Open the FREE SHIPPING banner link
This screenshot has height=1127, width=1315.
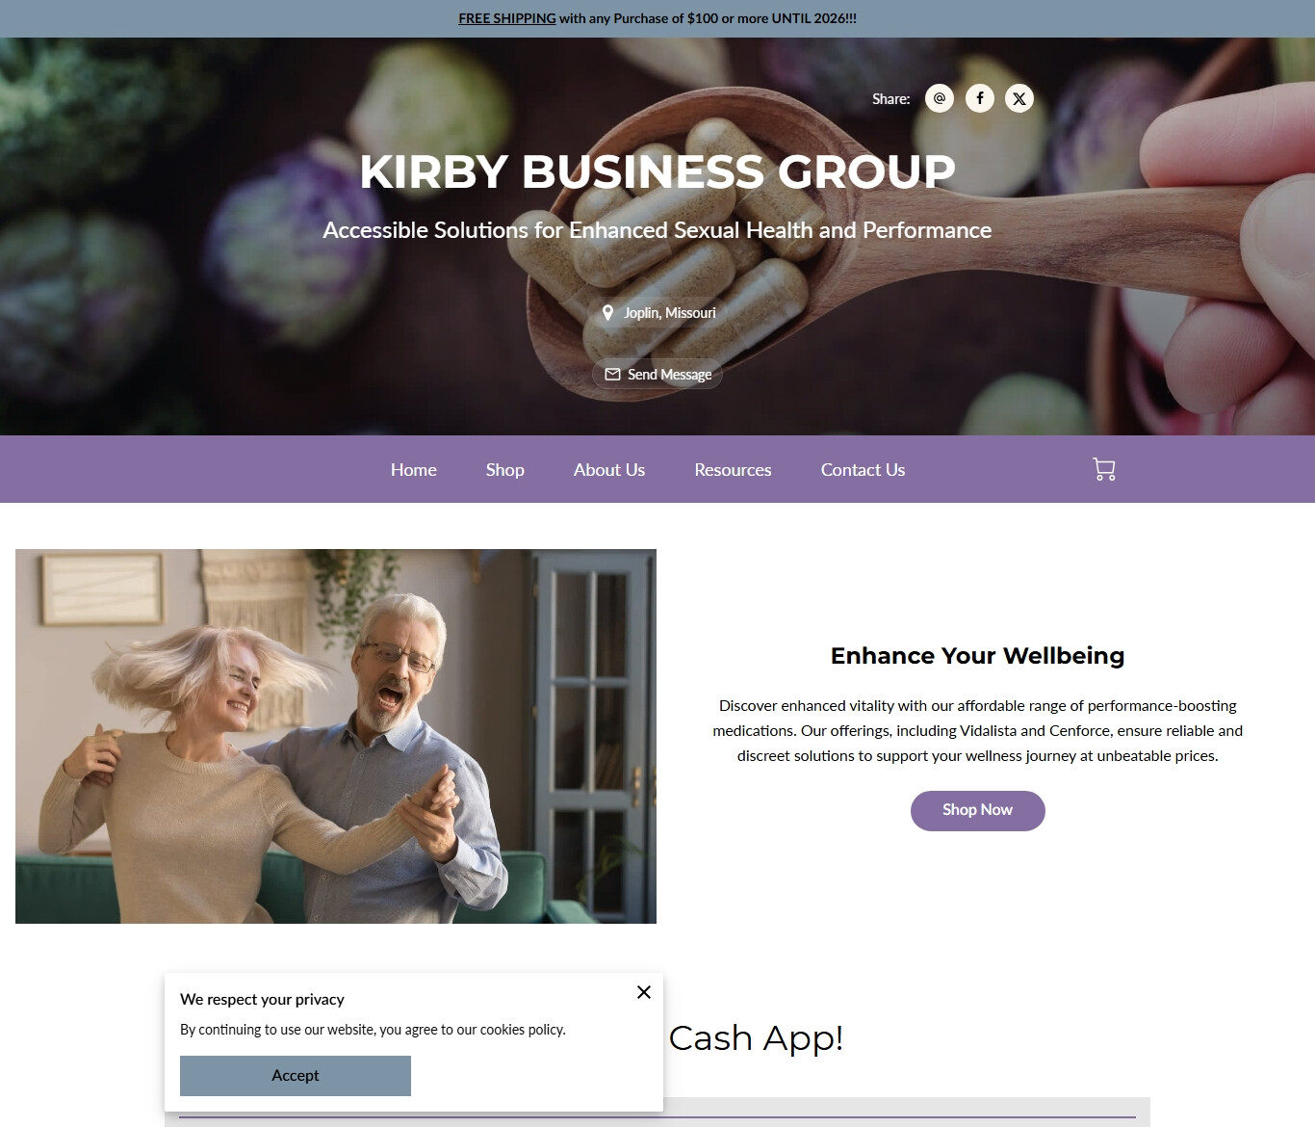coord(507,18)
